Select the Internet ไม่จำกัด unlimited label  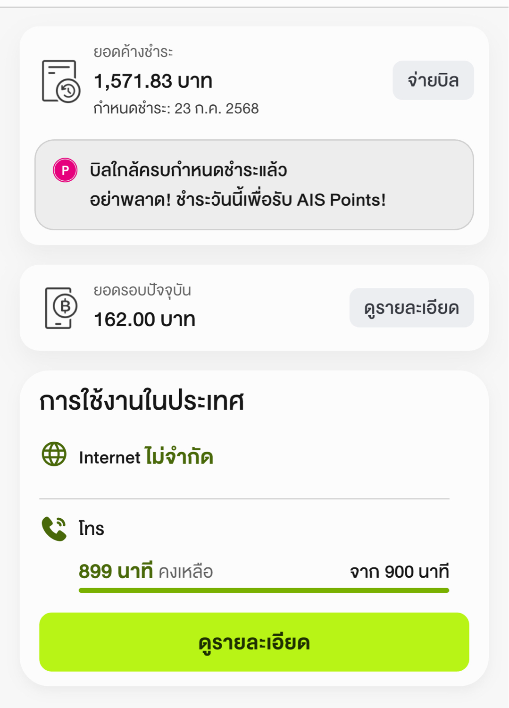pyautogui.click(x=146, y=457)
